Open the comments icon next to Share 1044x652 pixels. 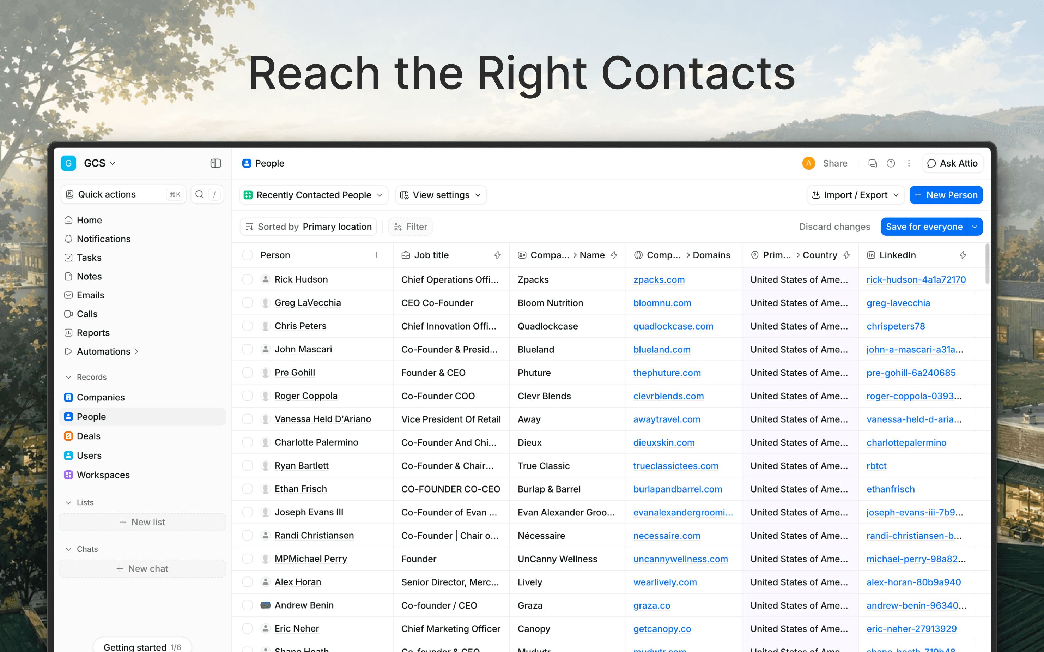tap(873, 163)
